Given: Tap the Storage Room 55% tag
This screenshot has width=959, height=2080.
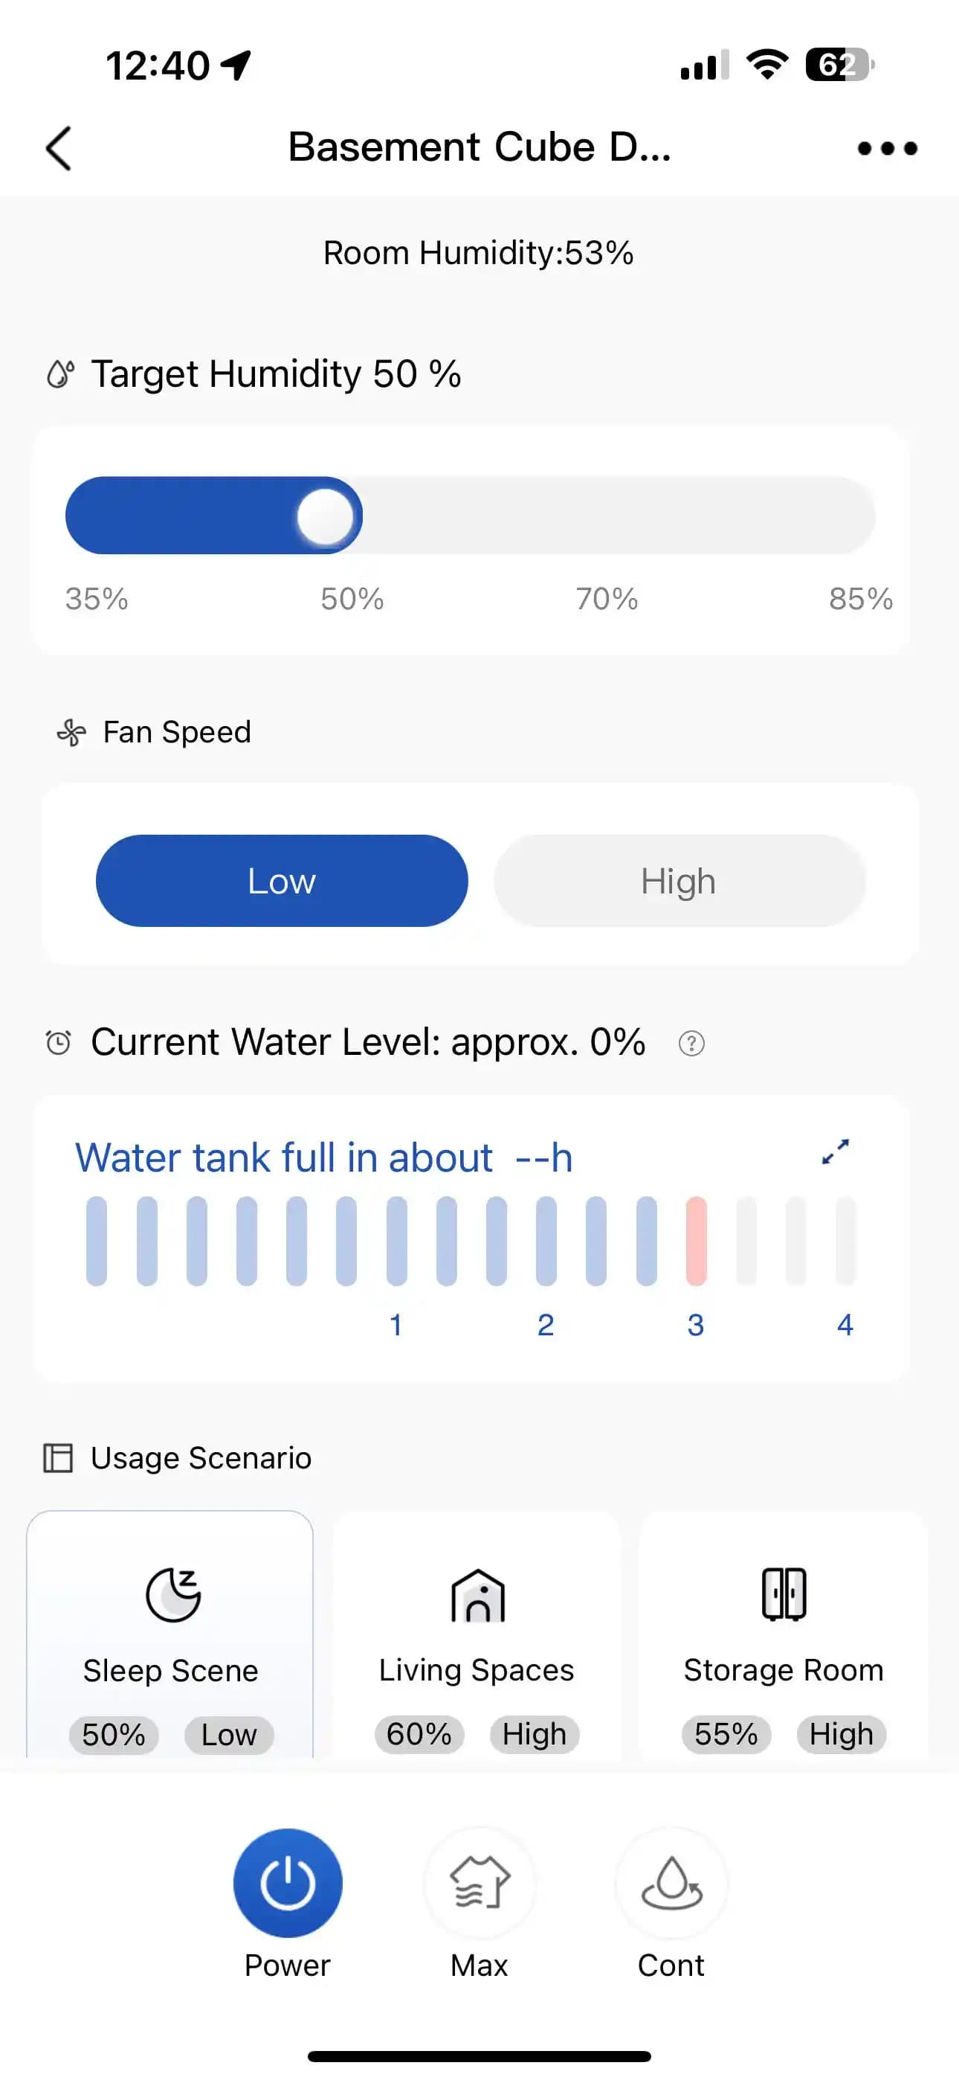Looking at the screenshot, I should point(726,1733).
